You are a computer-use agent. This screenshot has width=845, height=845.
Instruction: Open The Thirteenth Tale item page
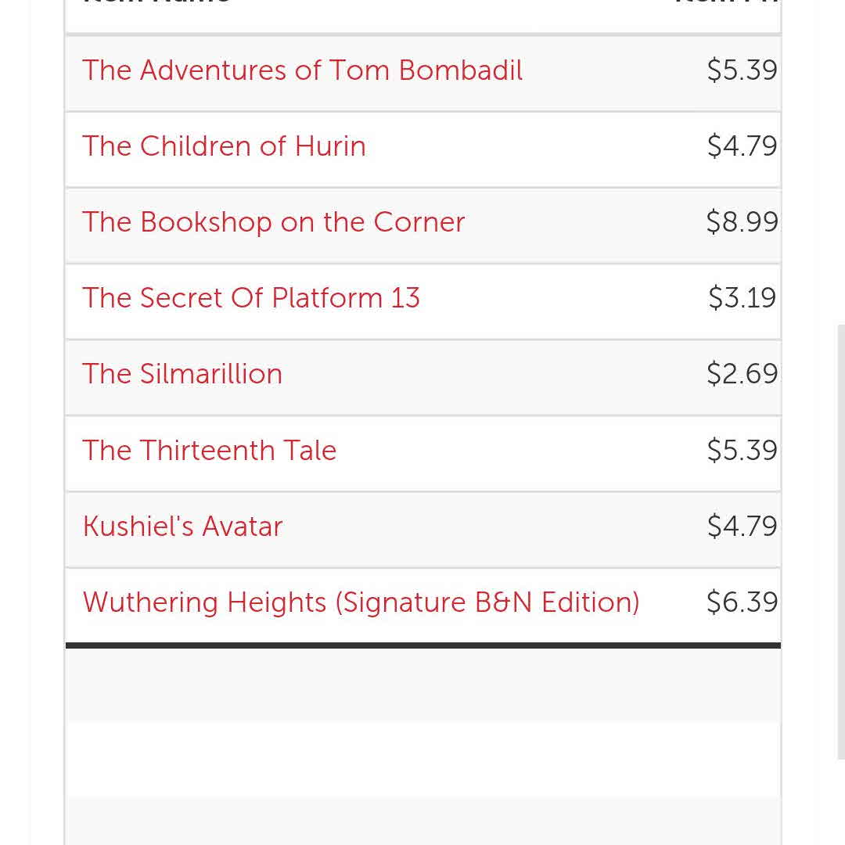point(209,451)
